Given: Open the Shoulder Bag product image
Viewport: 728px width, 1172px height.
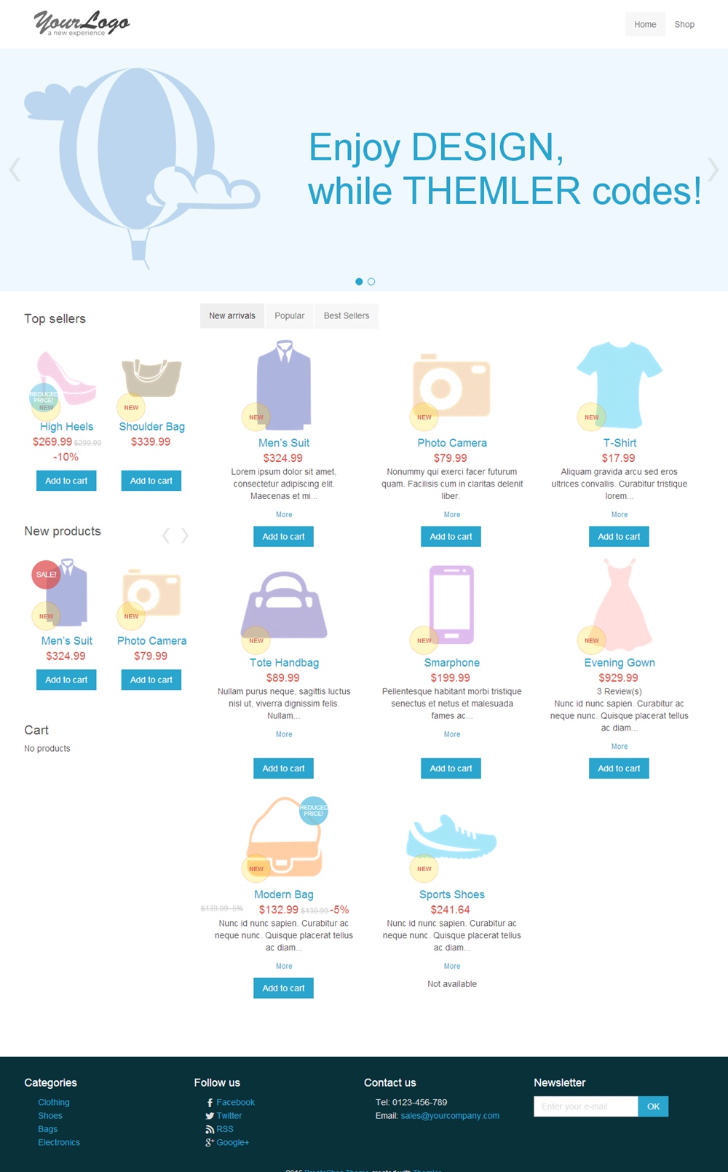Looking at the screenshot, I should (x=151, y=378).
